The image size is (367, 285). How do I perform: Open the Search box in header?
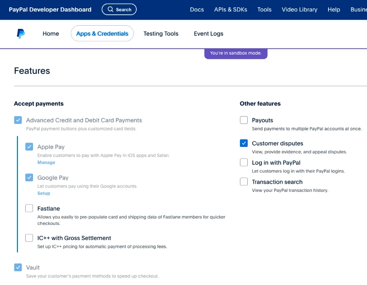coord(119,9)
